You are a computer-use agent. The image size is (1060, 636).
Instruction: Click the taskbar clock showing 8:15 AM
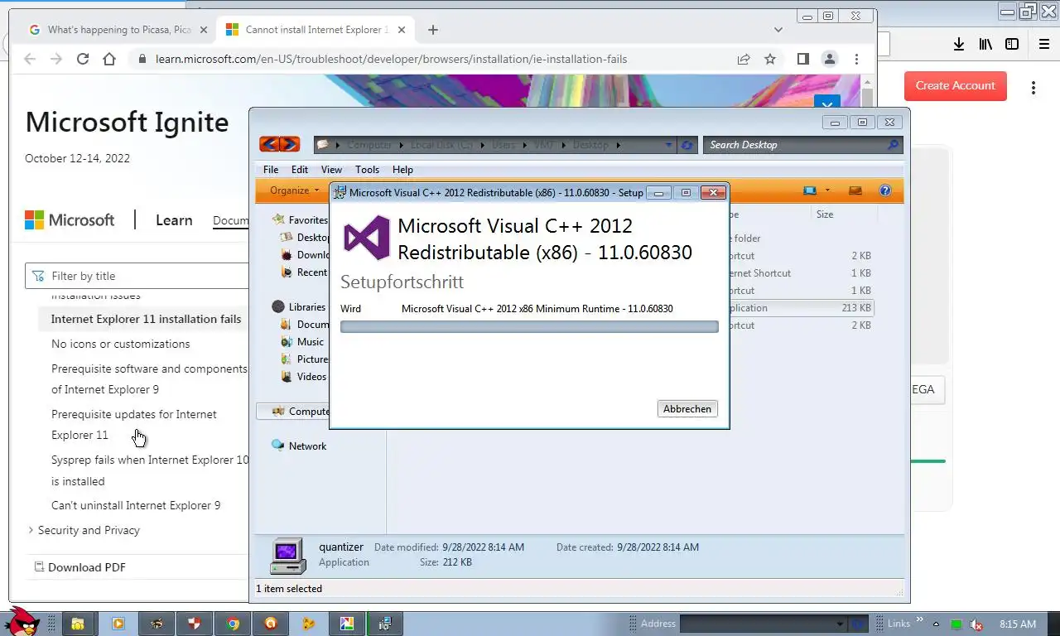(x=1018, y=624)
